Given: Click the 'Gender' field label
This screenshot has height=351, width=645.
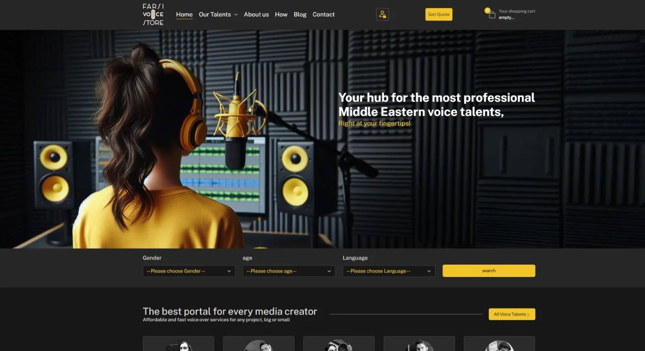Looking at the screenshot, I should point(152,258).
